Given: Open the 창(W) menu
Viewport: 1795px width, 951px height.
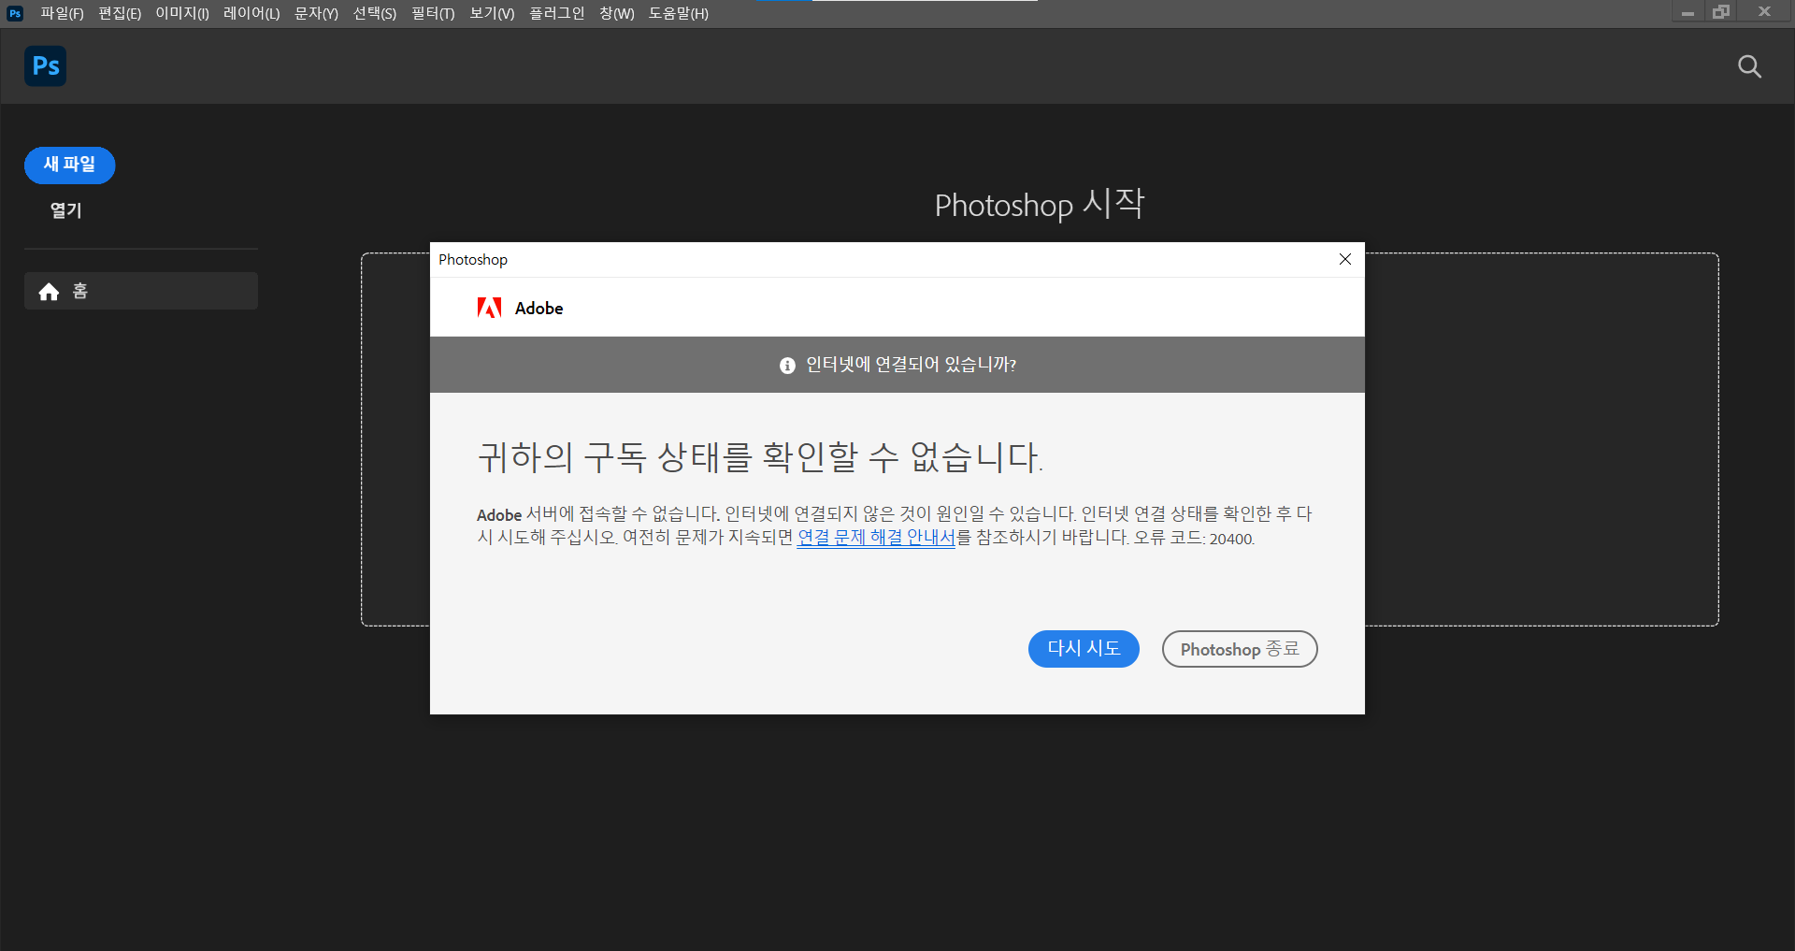Looking at the screenshot, I should pos(615,13).
